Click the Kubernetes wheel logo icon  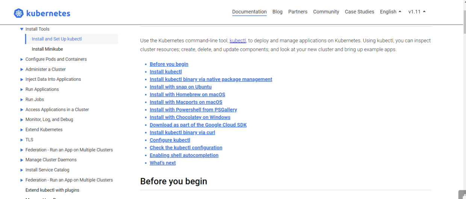(18, 13)
